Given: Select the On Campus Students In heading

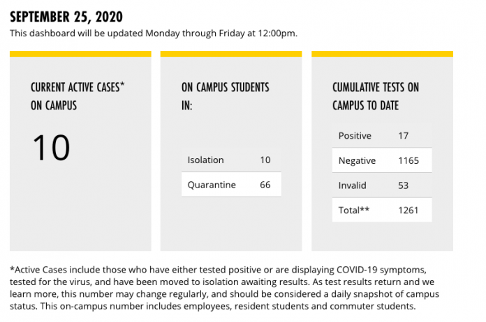Looking at the screenshot, I should click(226, 96).
